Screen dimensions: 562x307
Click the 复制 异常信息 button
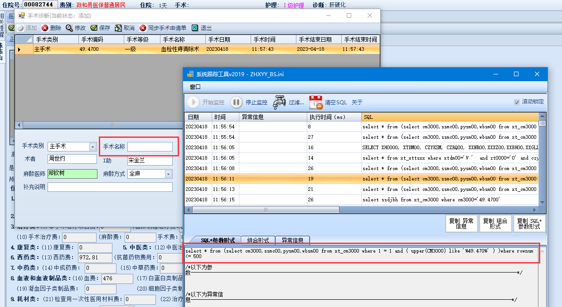coord(461,224)
